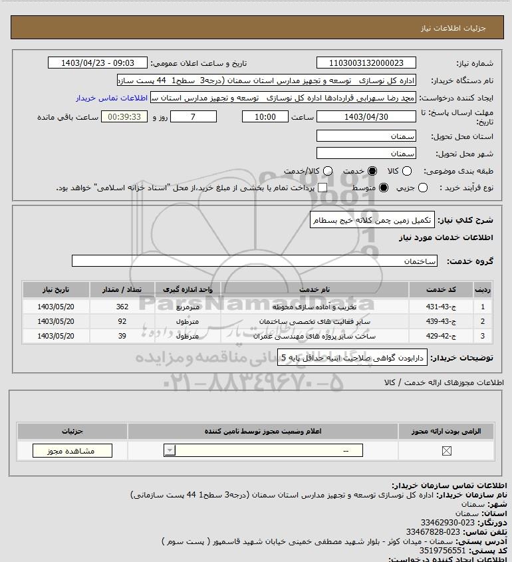Image resolution: width=512 pixels, height=562 pixels.
Task: Click quantity value 39
Action: point(122,336)
